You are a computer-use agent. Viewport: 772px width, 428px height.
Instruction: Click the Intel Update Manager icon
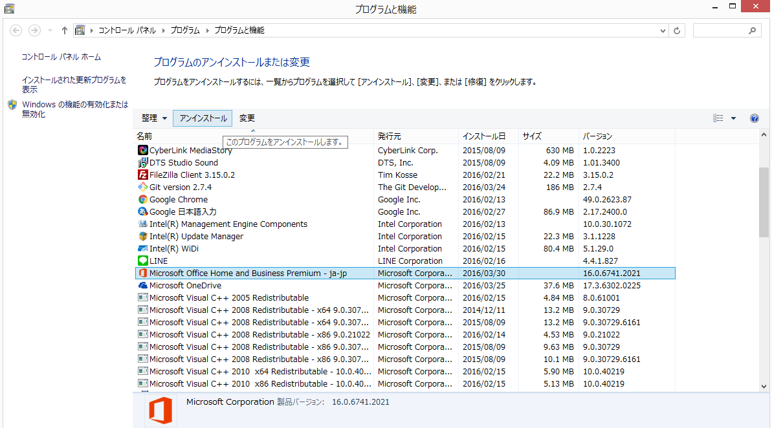143,236
